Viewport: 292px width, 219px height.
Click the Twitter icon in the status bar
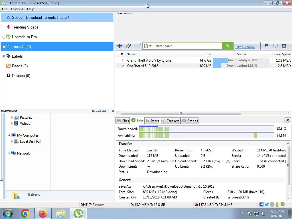pos(267,204)
